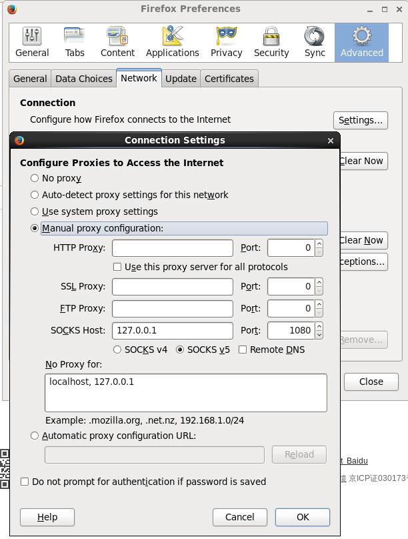
Task: Switch to the General sub-tab under Advanced
Action: [x=30, y=79]
